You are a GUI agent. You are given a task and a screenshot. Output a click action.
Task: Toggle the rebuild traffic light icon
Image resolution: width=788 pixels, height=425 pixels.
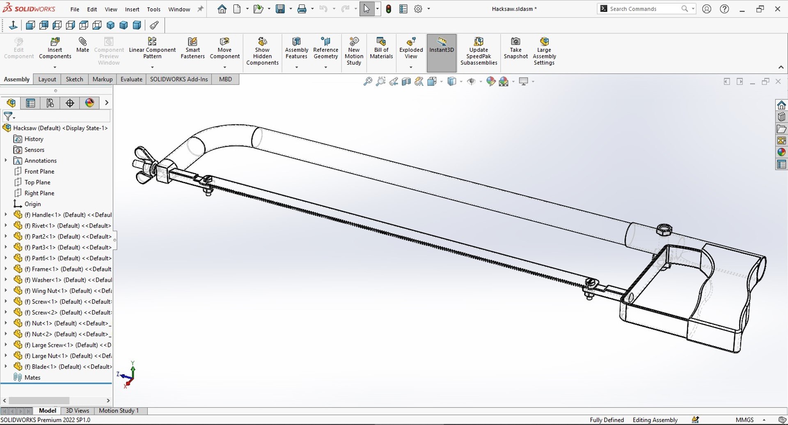tap(388, 9)
